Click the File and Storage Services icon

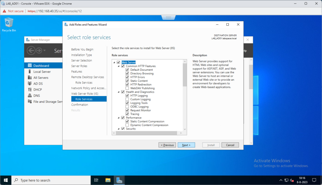tap(30, 101)
